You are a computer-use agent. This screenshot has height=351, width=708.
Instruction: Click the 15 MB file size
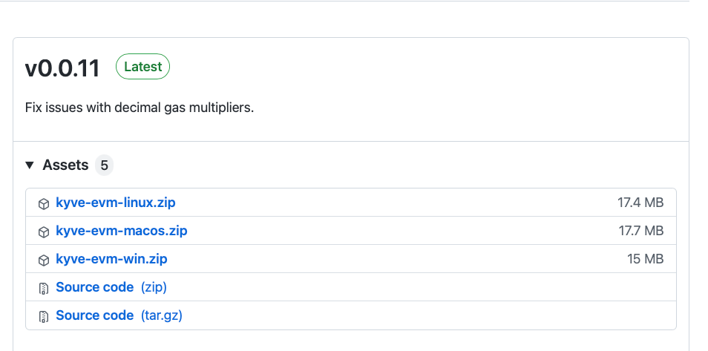[x=645, y=259]
